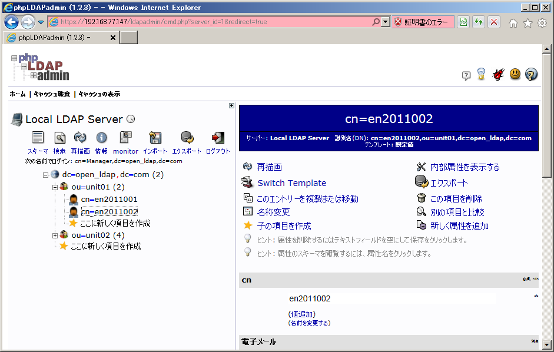Click the Logout (ログアウト) door icon
The width and height of the screenshot is (554, 352).
pyautogui.click(x=218, y=138)
